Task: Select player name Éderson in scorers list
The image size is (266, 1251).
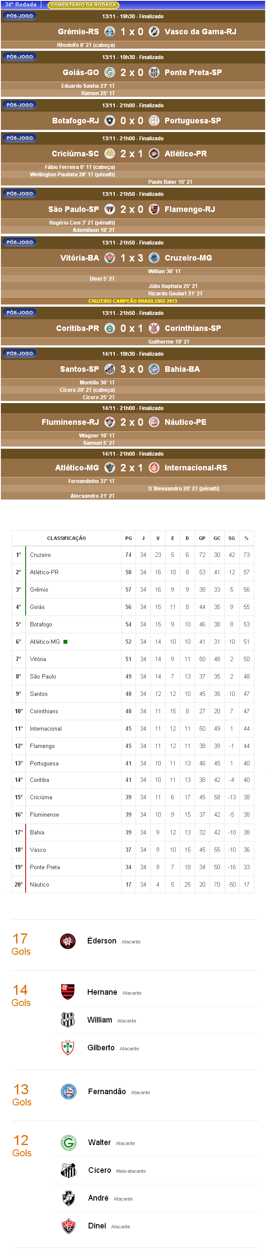Action: click(x=102, y=941)
